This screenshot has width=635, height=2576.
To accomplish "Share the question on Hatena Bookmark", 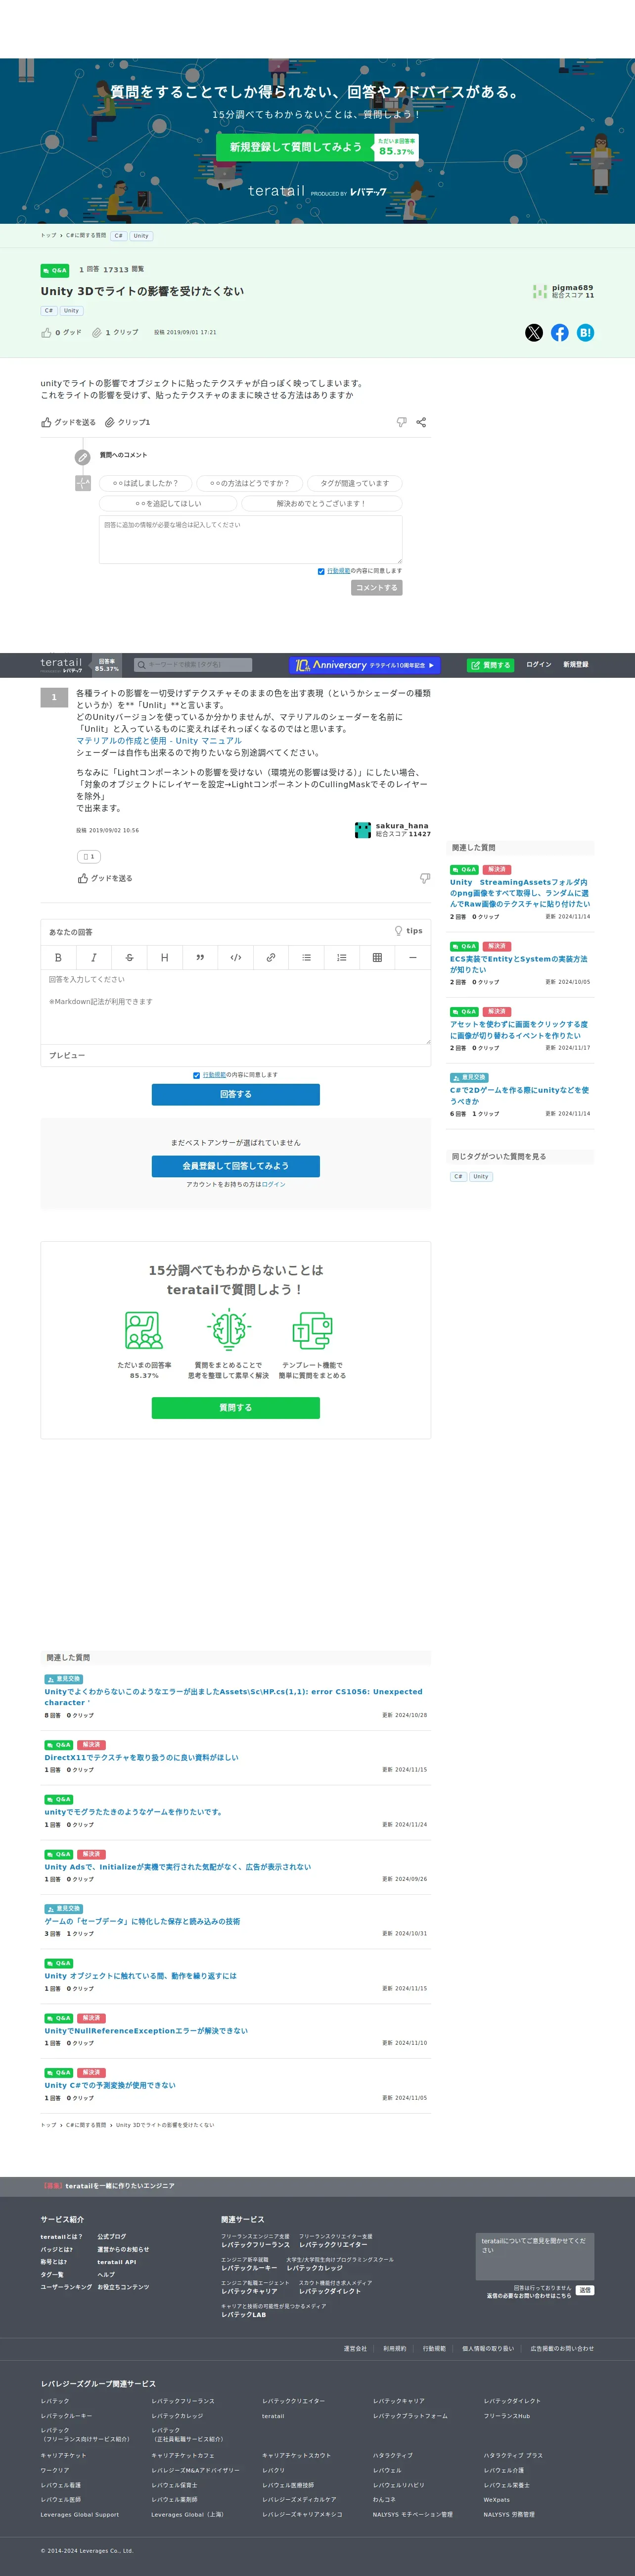I will pos(585,333).
